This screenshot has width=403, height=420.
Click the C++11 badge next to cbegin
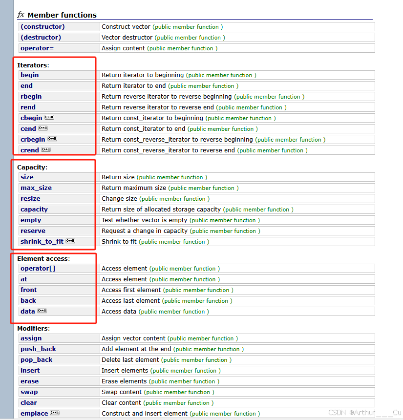(x=49, y=117)
